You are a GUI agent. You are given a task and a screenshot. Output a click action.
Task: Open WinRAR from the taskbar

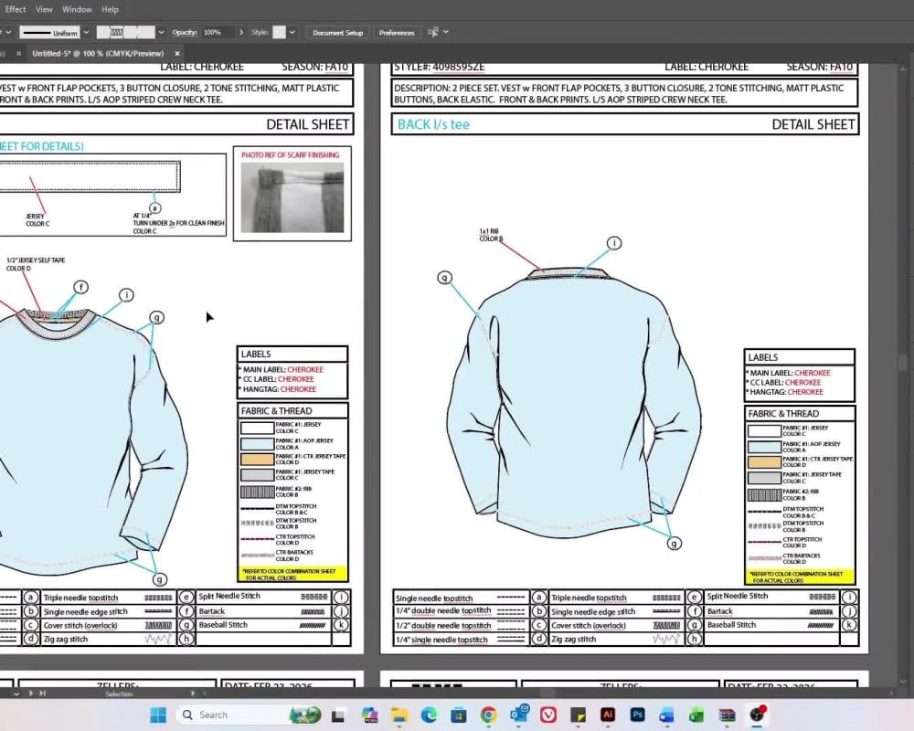727,715
